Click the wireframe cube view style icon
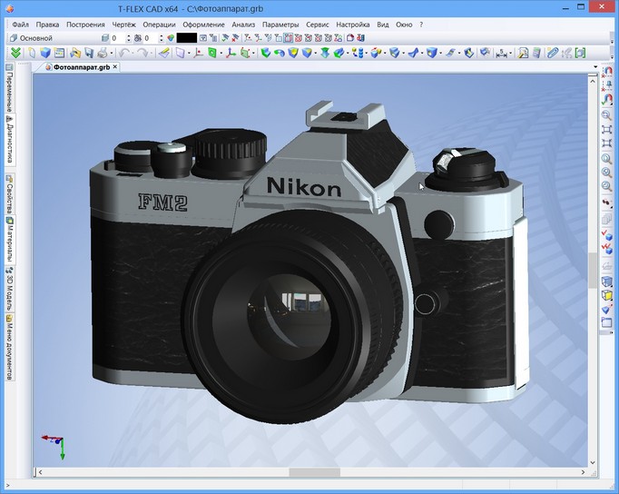The image size is (619, 494). [607, 282]
